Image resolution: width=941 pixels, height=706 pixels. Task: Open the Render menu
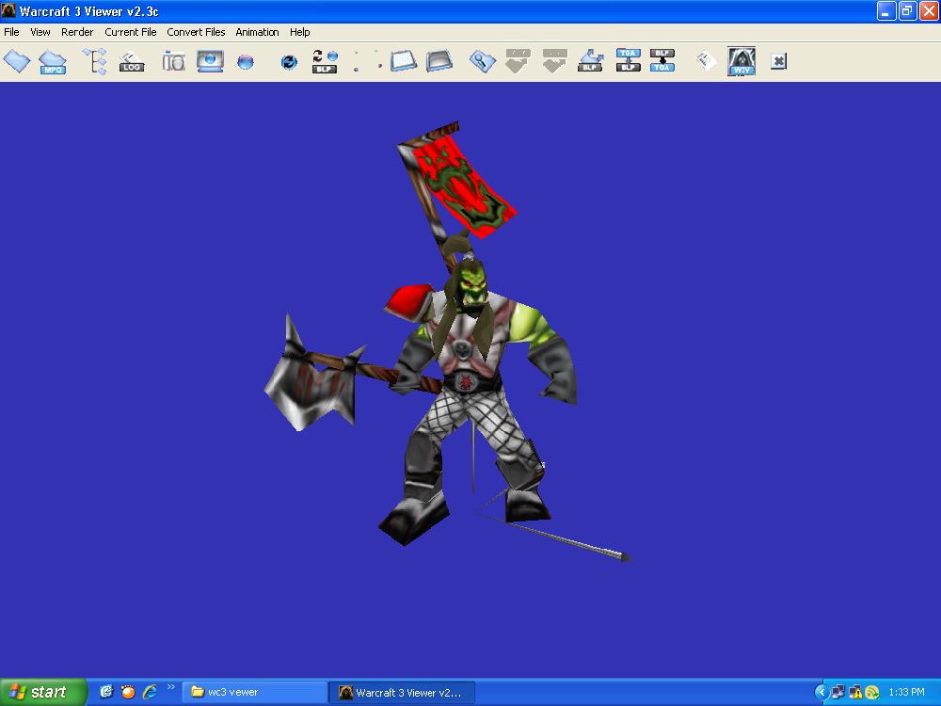[x=77, y=32]
